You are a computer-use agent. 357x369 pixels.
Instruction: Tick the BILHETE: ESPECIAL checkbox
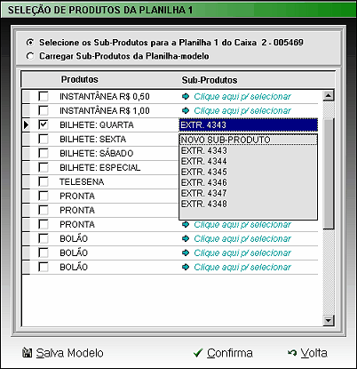coord(44,167)
